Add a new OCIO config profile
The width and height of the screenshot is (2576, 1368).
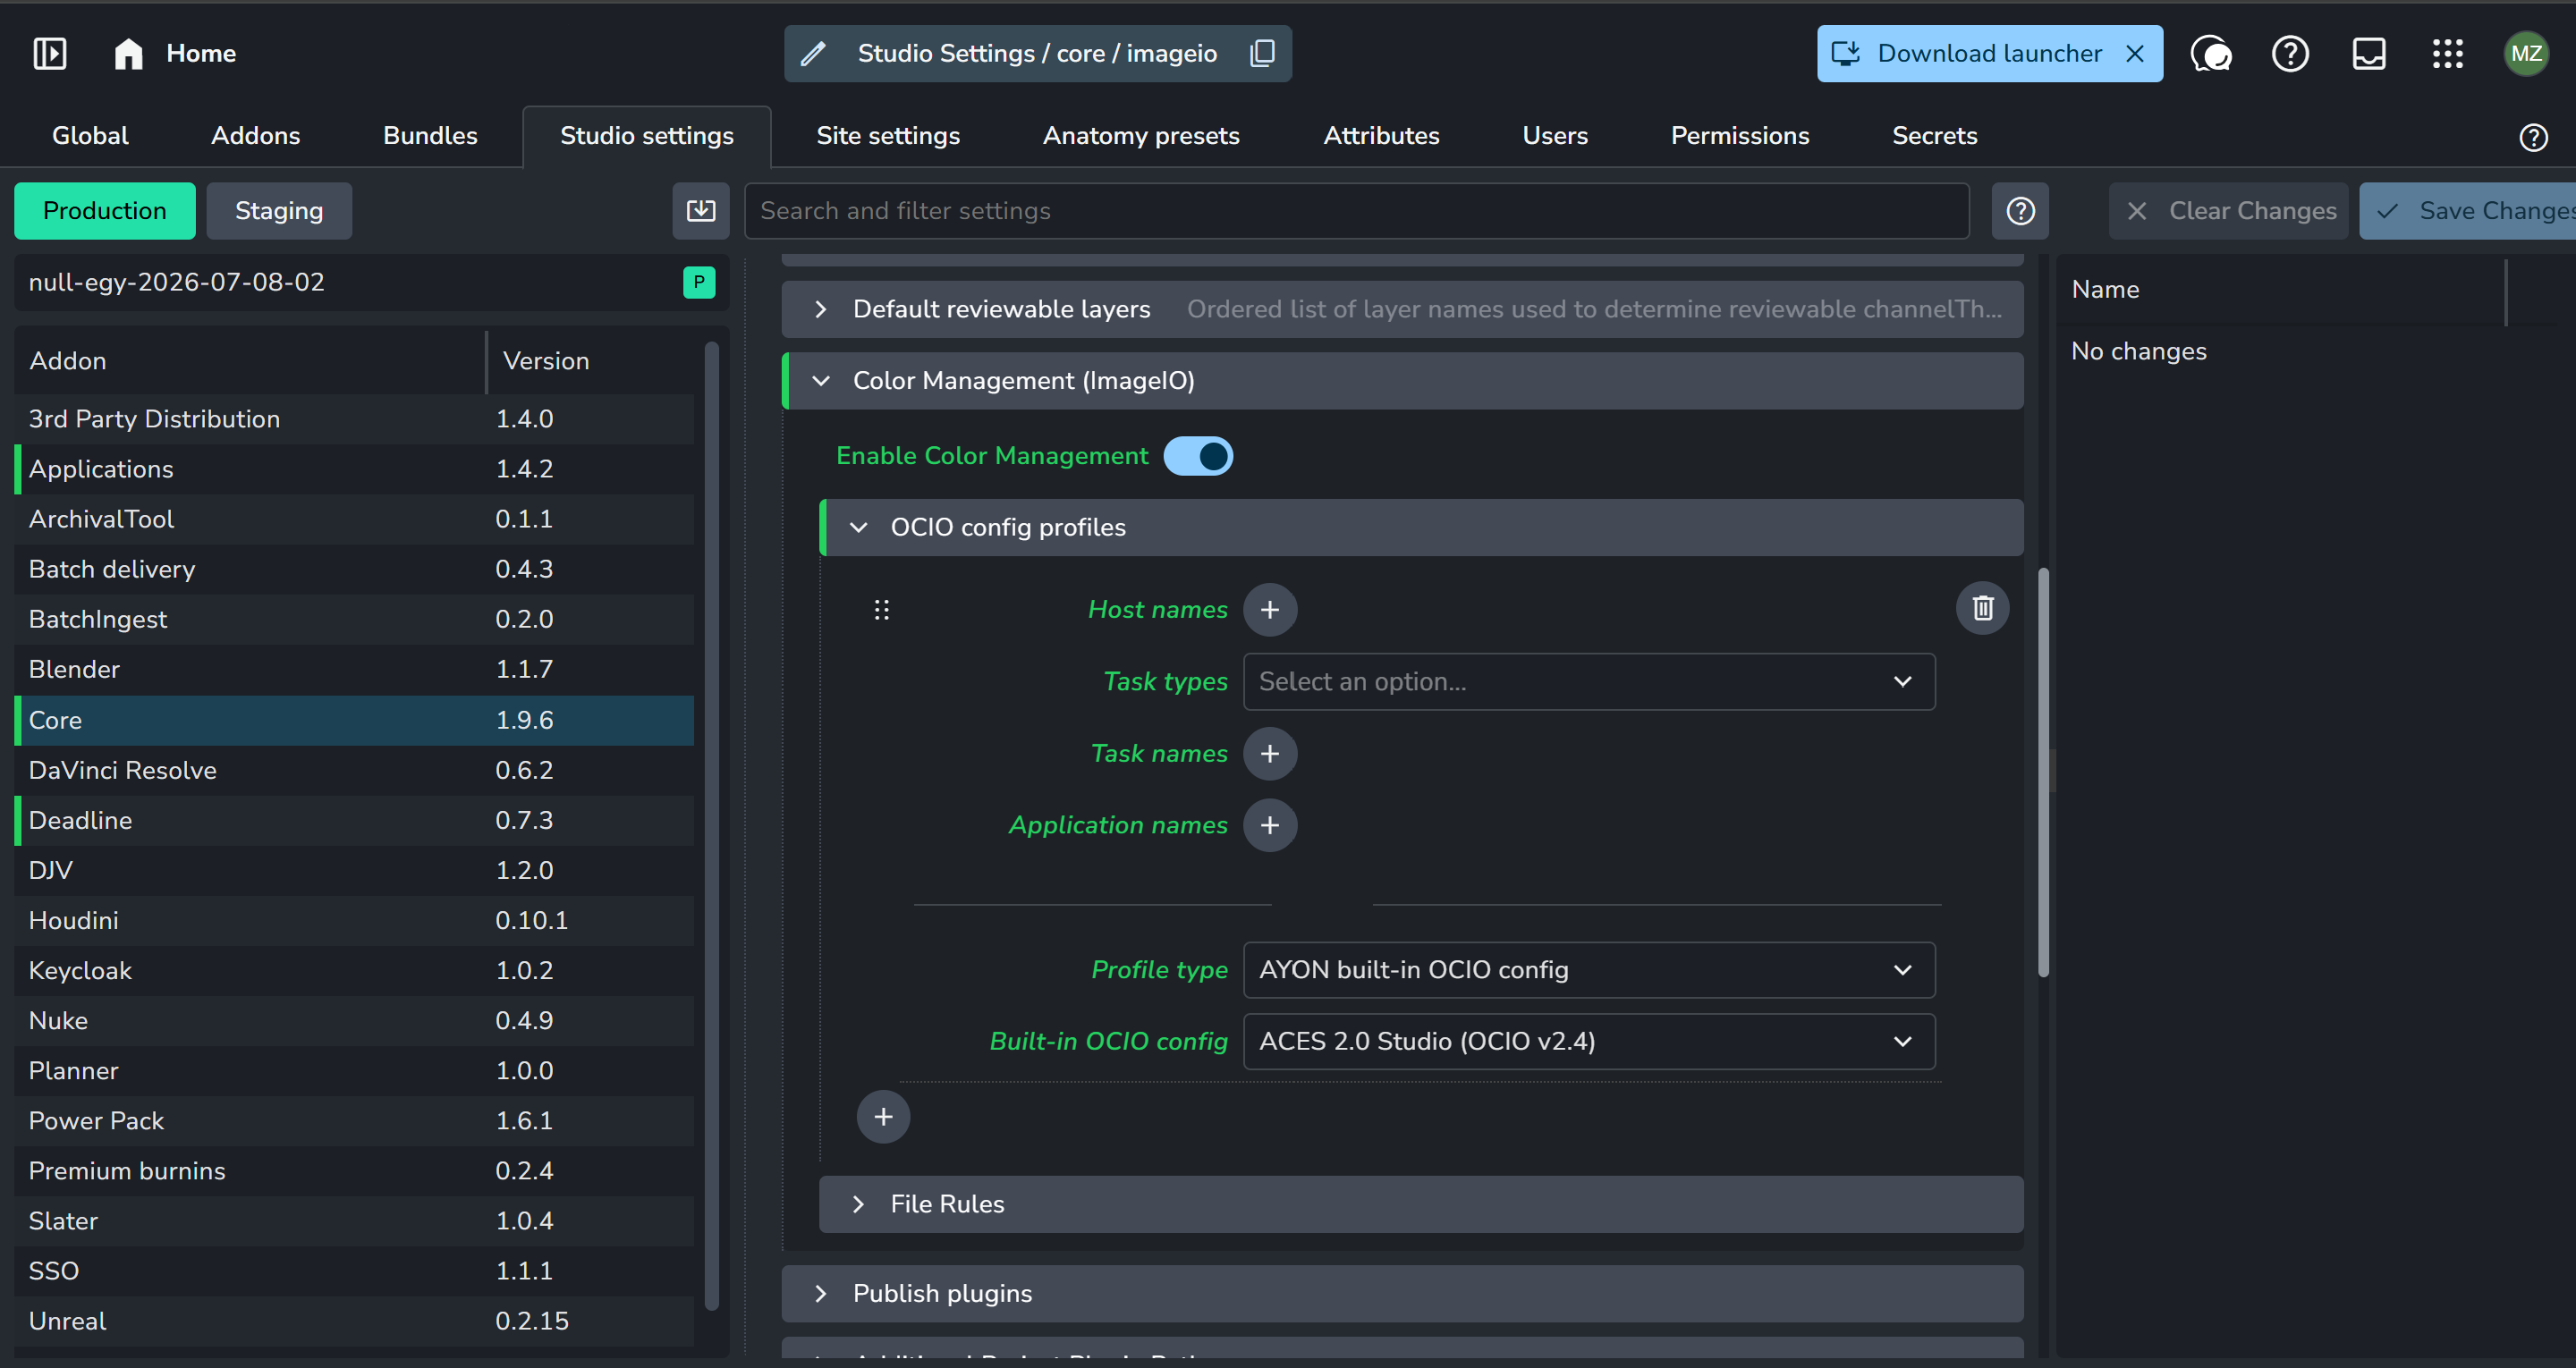coord(883,1117)
